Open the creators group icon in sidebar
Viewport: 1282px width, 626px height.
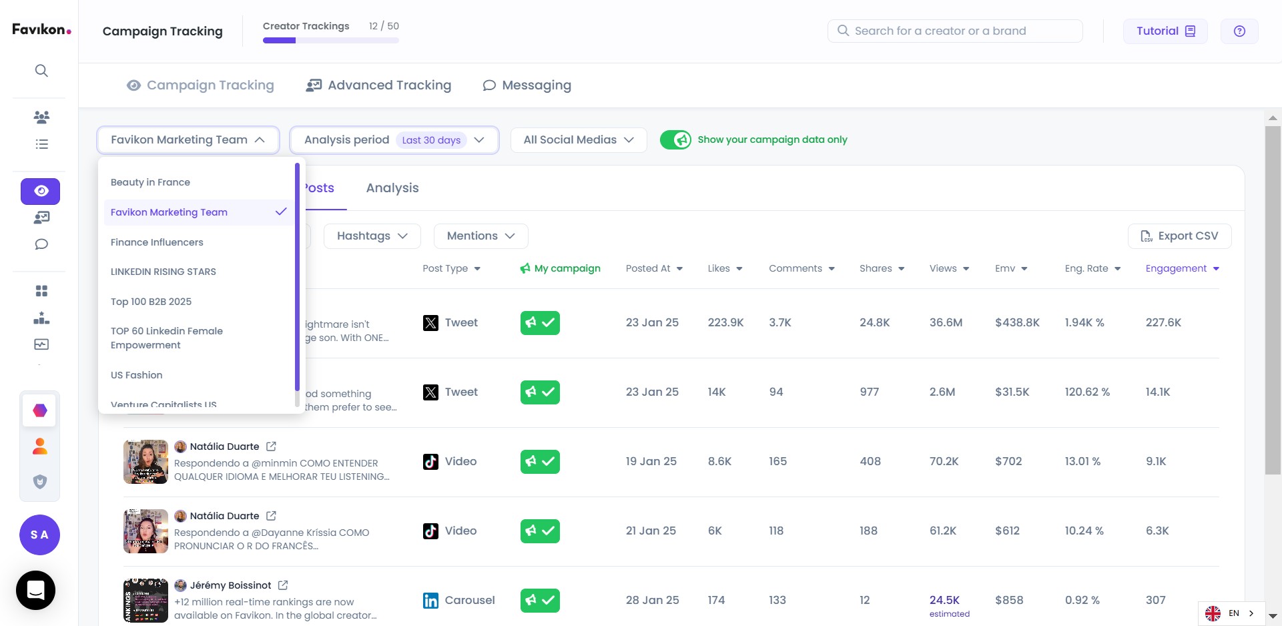coord(41,117)
